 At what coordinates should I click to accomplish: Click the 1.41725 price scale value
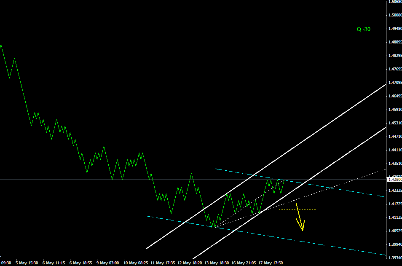pos(395,204)
